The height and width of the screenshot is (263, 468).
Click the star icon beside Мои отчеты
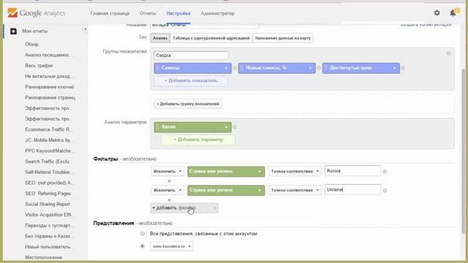(13, 31)
